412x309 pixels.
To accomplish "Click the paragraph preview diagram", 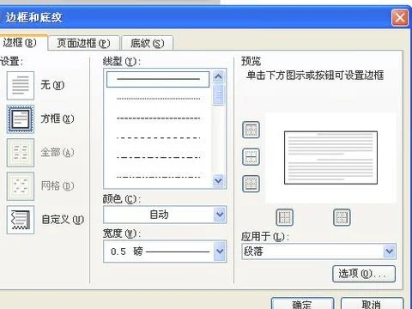I will [x=330, y=158].
